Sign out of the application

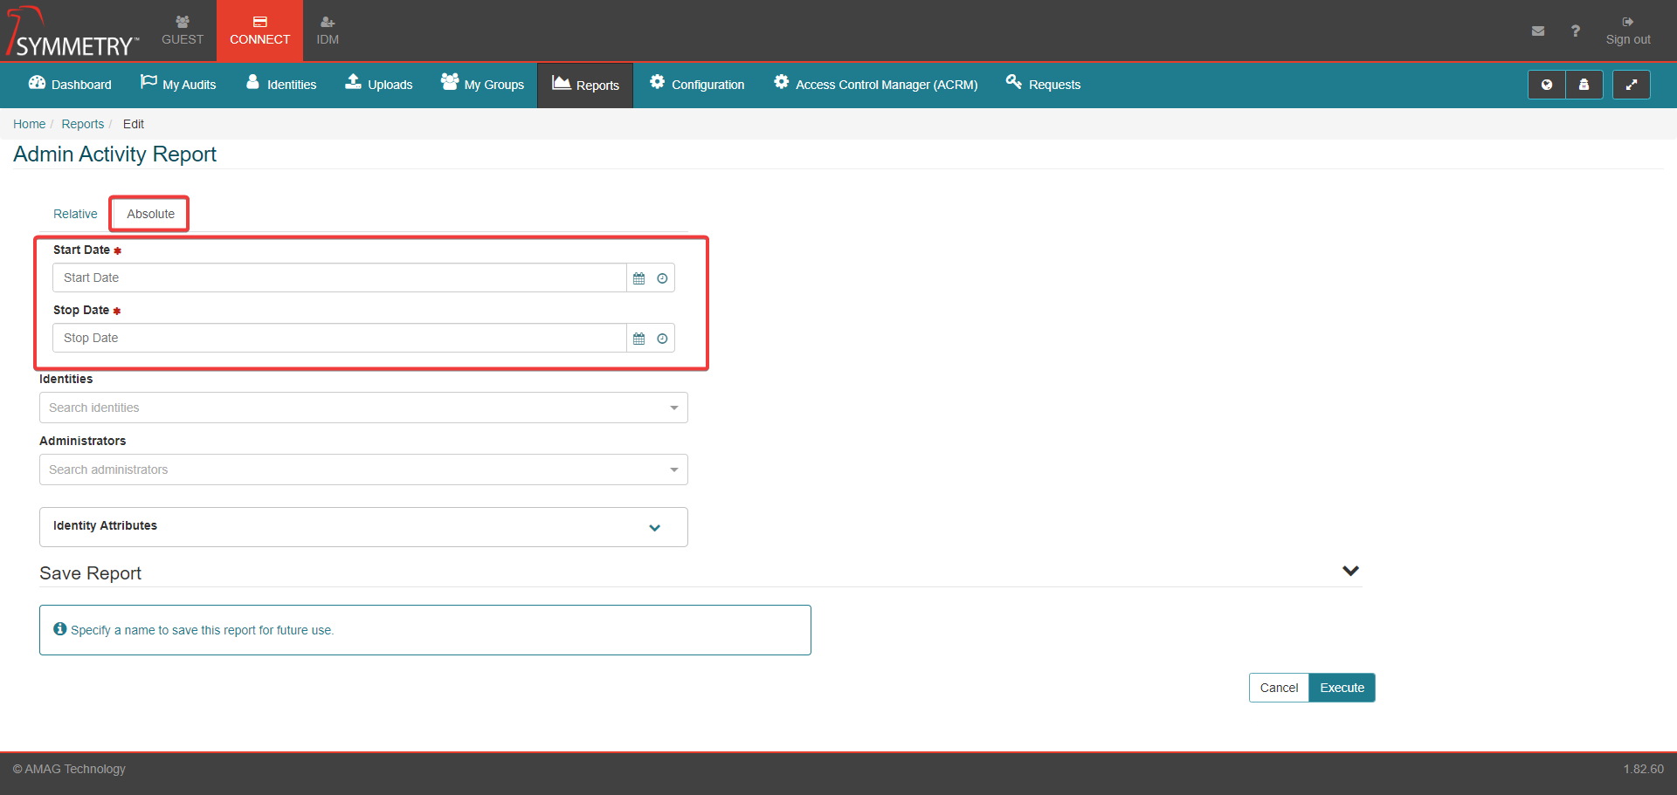[1628, 31]
